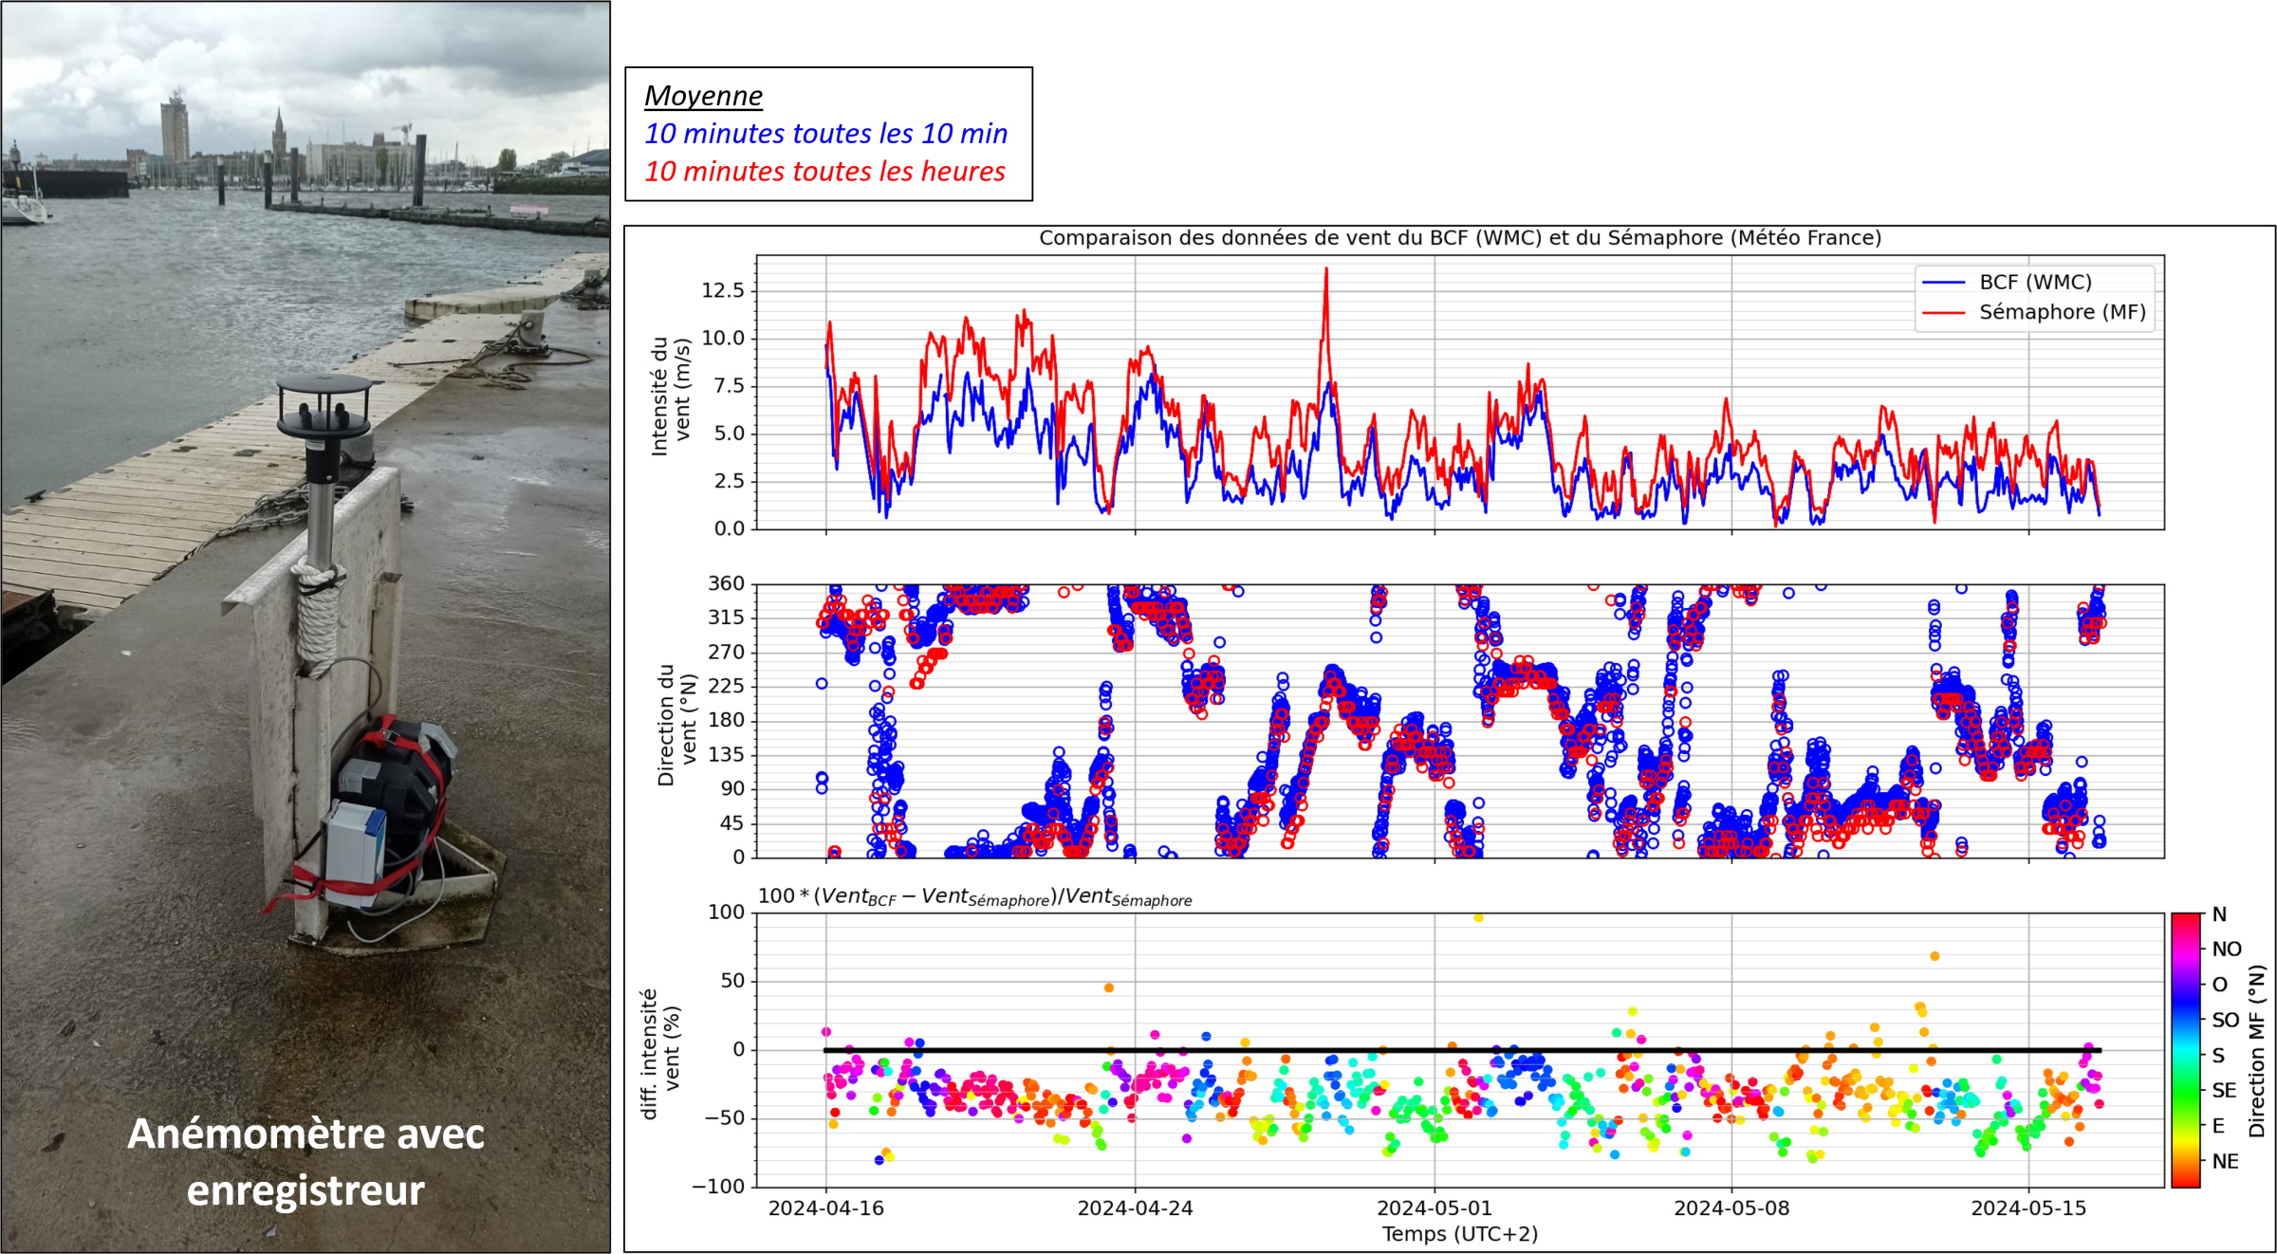The width and height of the screenshot is (2277, 1254).
Task: Click the 'SO' label on the colorbar
Action: 2225,1021
